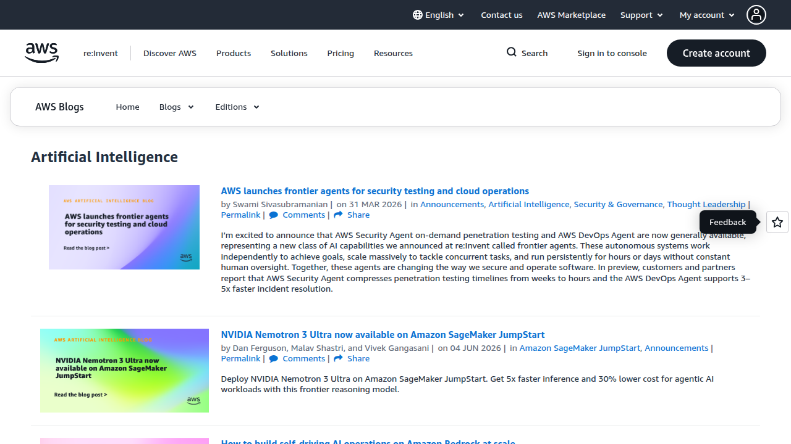Open the AWS Marketplace link
791x444 pixels.
(x=572, y=15)
